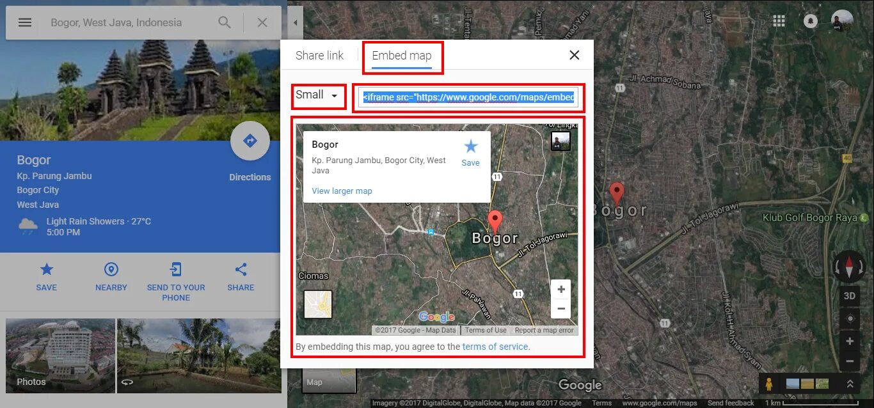Zoom out on the main map
This screenshot has height=408, width=874.
click(x=850, y=361)
